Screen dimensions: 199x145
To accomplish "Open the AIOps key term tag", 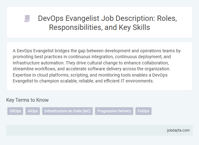I will click(x=33, y=111).
